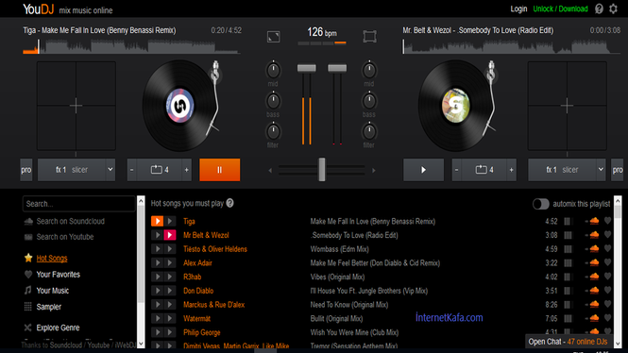Favorite the Mr Belt & Wezol track

pos(607,234)
